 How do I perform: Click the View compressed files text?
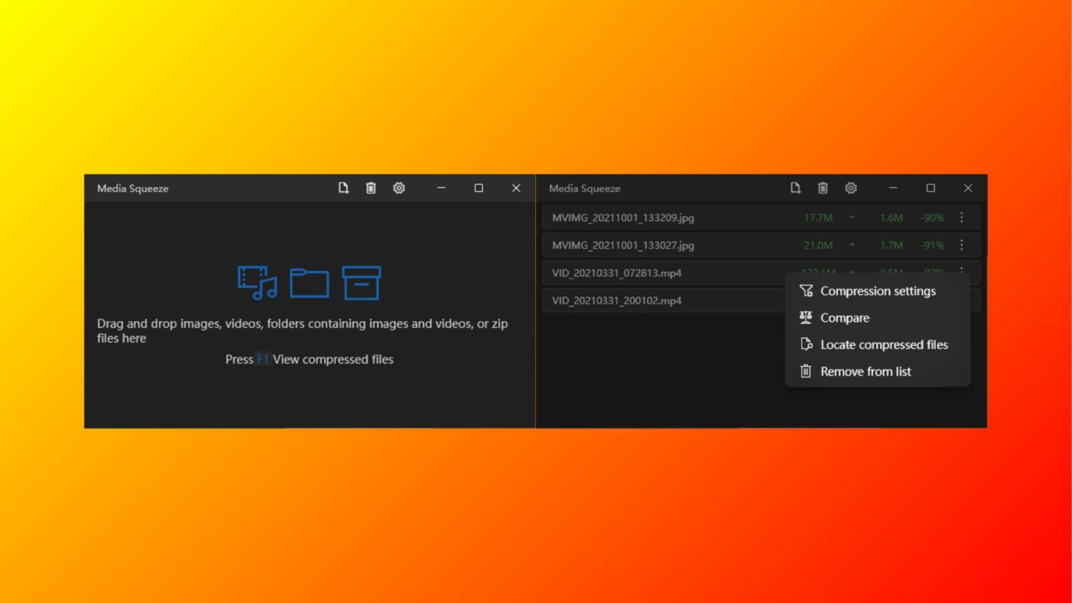(x=333, y=359)
